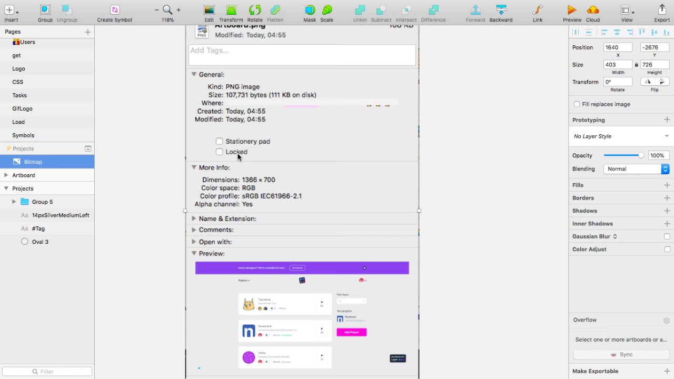Flip layer vertically

[662, 82]
